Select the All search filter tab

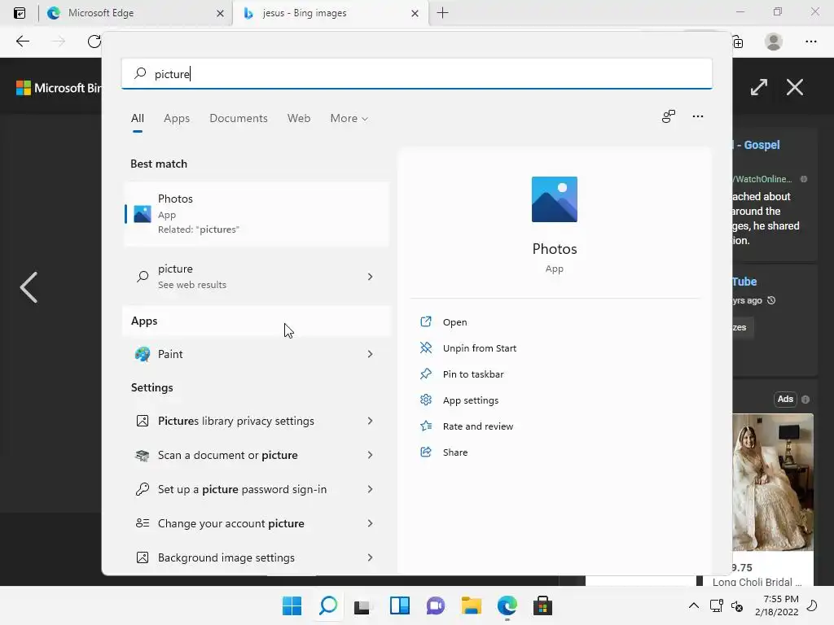point(137,118)
